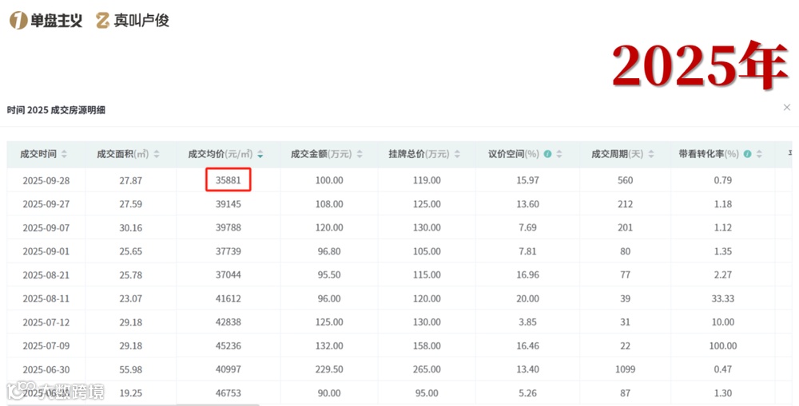Click the 成交周期 column header
Viewport: 799px width, 406px height.
pyautogui.click(x=626, y=154)
